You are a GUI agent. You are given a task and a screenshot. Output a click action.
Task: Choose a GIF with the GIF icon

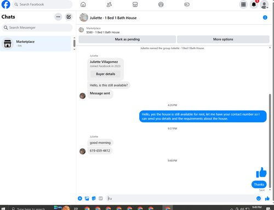click(x=101, y=198)
